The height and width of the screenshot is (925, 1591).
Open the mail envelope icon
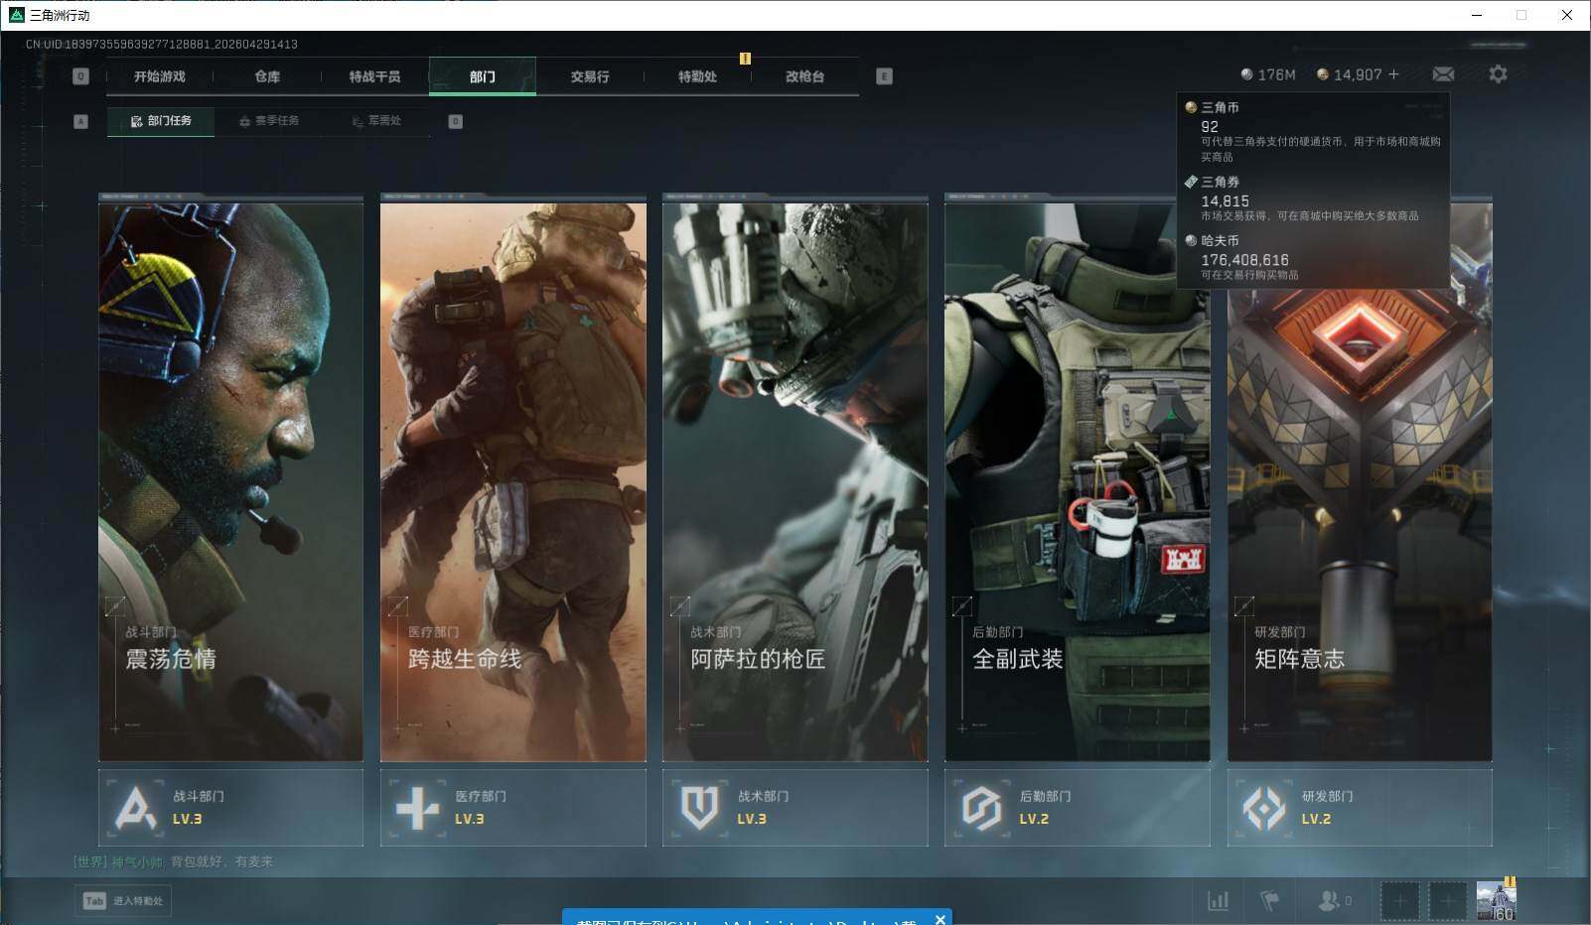coord(1443,74)
